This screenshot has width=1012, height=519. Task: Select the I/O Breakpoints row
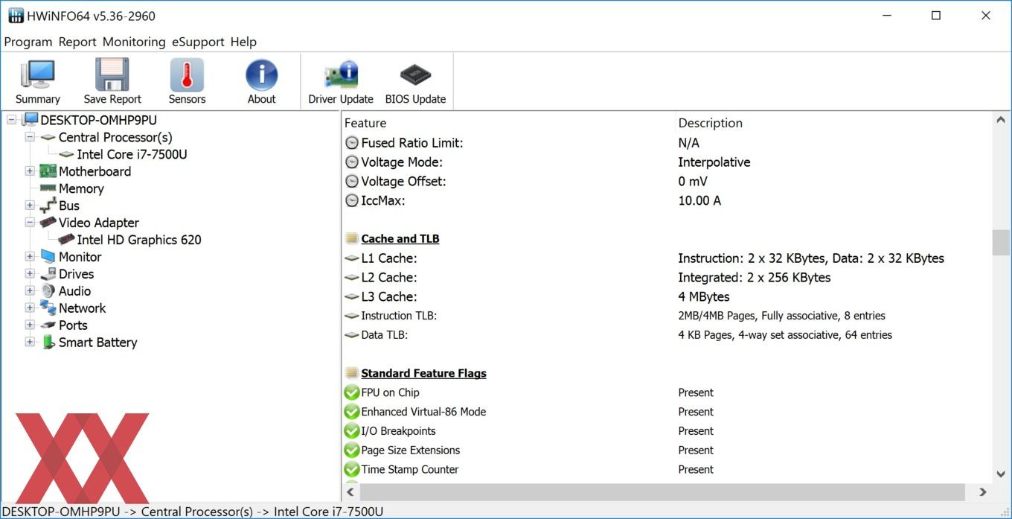[x=667, y=431]
